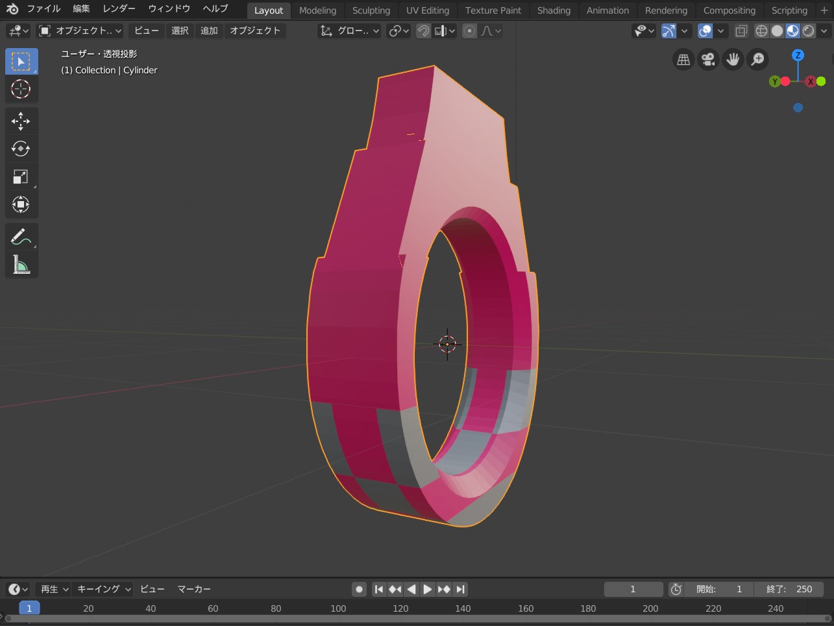This screenshot has height=626, width=834.
Task: Switch to the Modeling workspace tab
Action: click(x=317, y=10)
